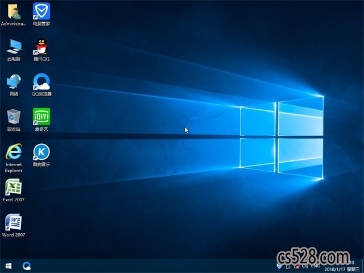Launch 酷狗音乐 (Kugou Music) shortcut
Image resolution: width=364 pixels, height=273 pixels.
[42, 155]
